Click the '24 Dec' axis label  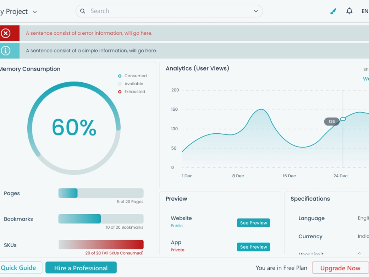340,176
